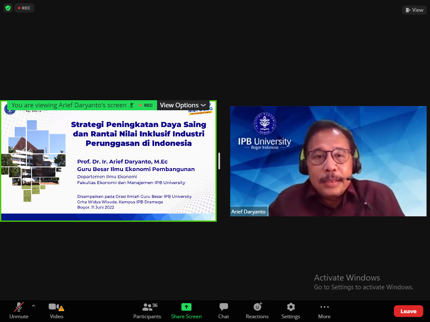Open the Reactions menu
430x322 pixels.
(257, 311)
